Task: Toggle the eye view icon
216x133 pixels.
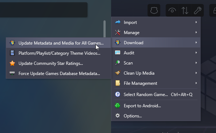Action: (x=172, y=10)
